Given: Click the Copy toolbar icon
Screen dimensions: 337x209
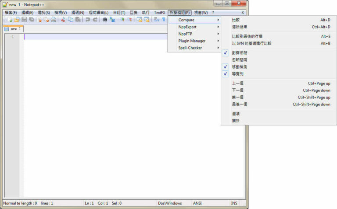Looking at the screenshot, I should point(71,20).
